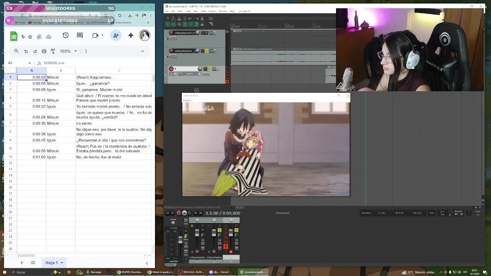Open name box A1 dropdown
Viewport: 491px width, 276px height.
tap(30, 63)
